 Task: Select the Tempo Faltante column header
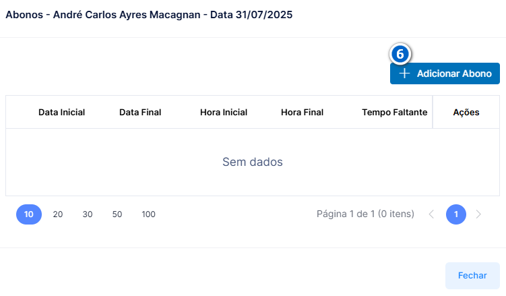394,113
